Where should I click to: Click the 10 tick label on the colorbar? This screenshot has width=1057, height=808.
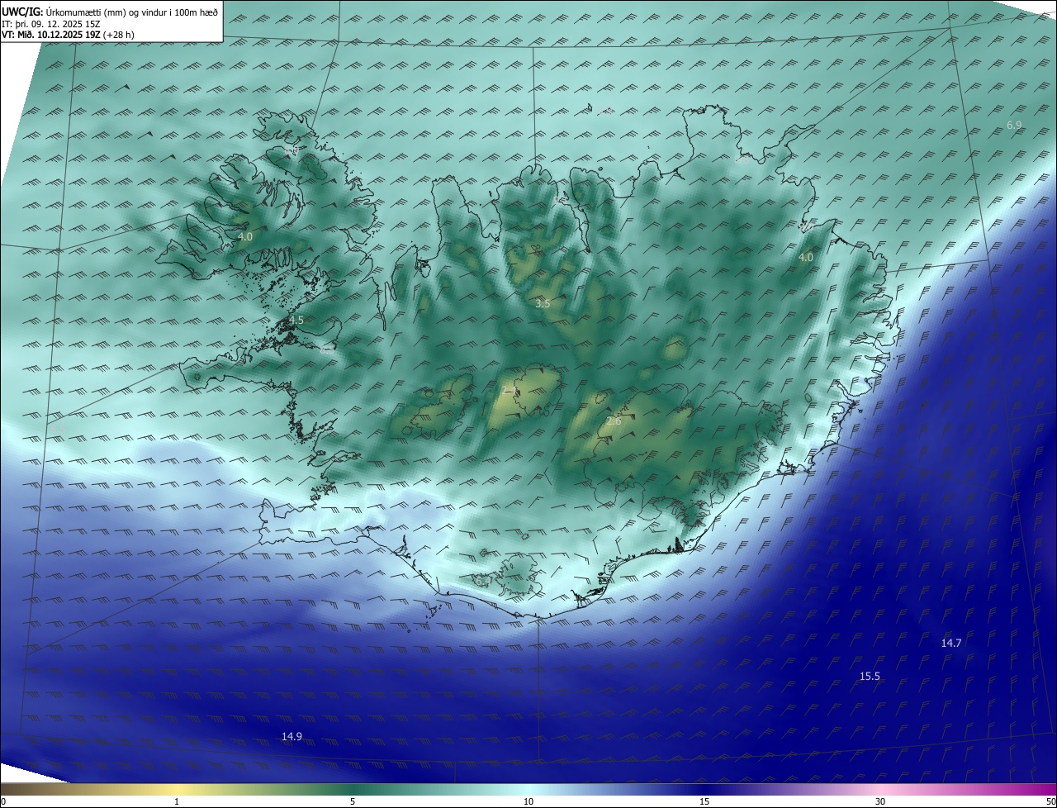(528, 801)
